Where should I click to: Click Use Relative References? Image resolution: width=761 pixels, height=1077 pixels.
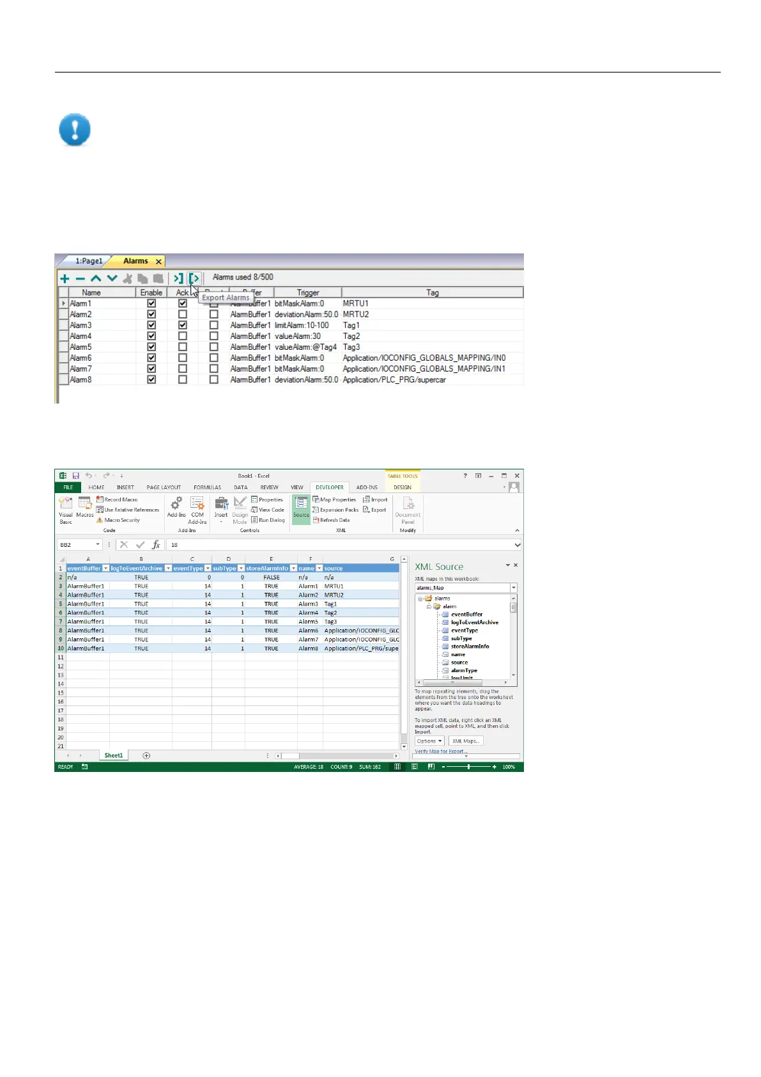pyautogui.click(x=128, y=510)
